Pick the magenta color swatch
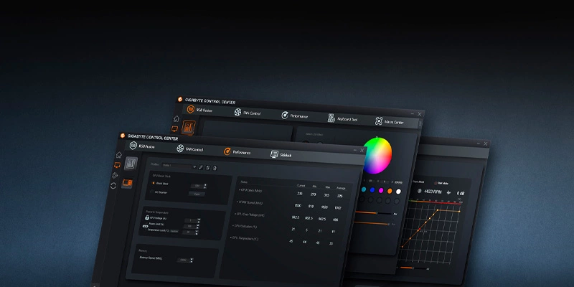The width and height of the screenshot is (574, 287). [x=381, y=190]
